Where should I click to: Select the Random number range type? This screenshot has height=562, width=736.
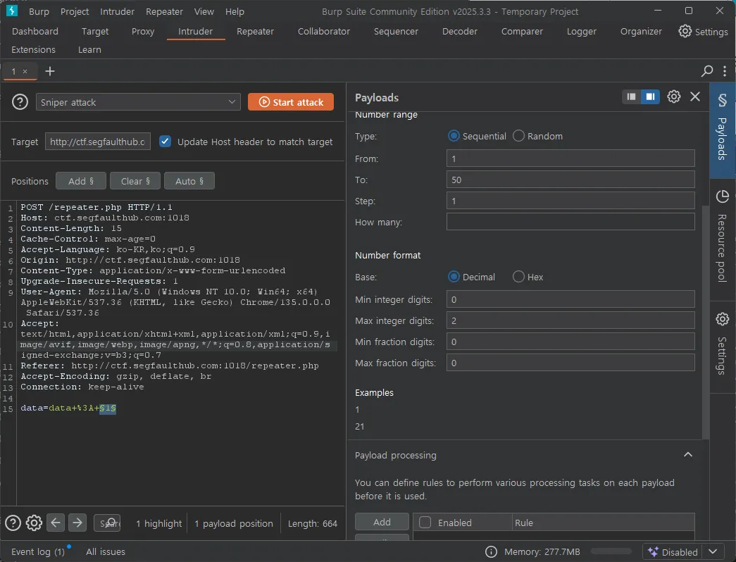point(519,136)
